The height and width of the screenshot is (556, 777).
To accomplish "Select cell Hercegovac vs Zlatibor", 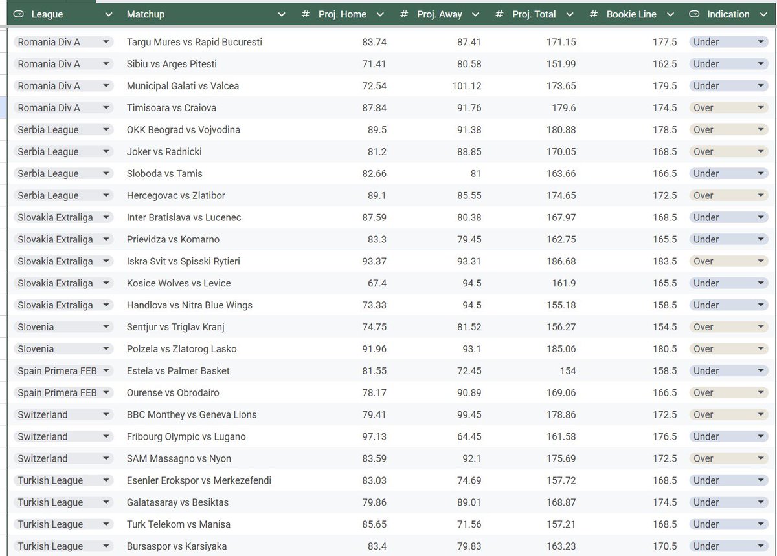I will [176, 196].
